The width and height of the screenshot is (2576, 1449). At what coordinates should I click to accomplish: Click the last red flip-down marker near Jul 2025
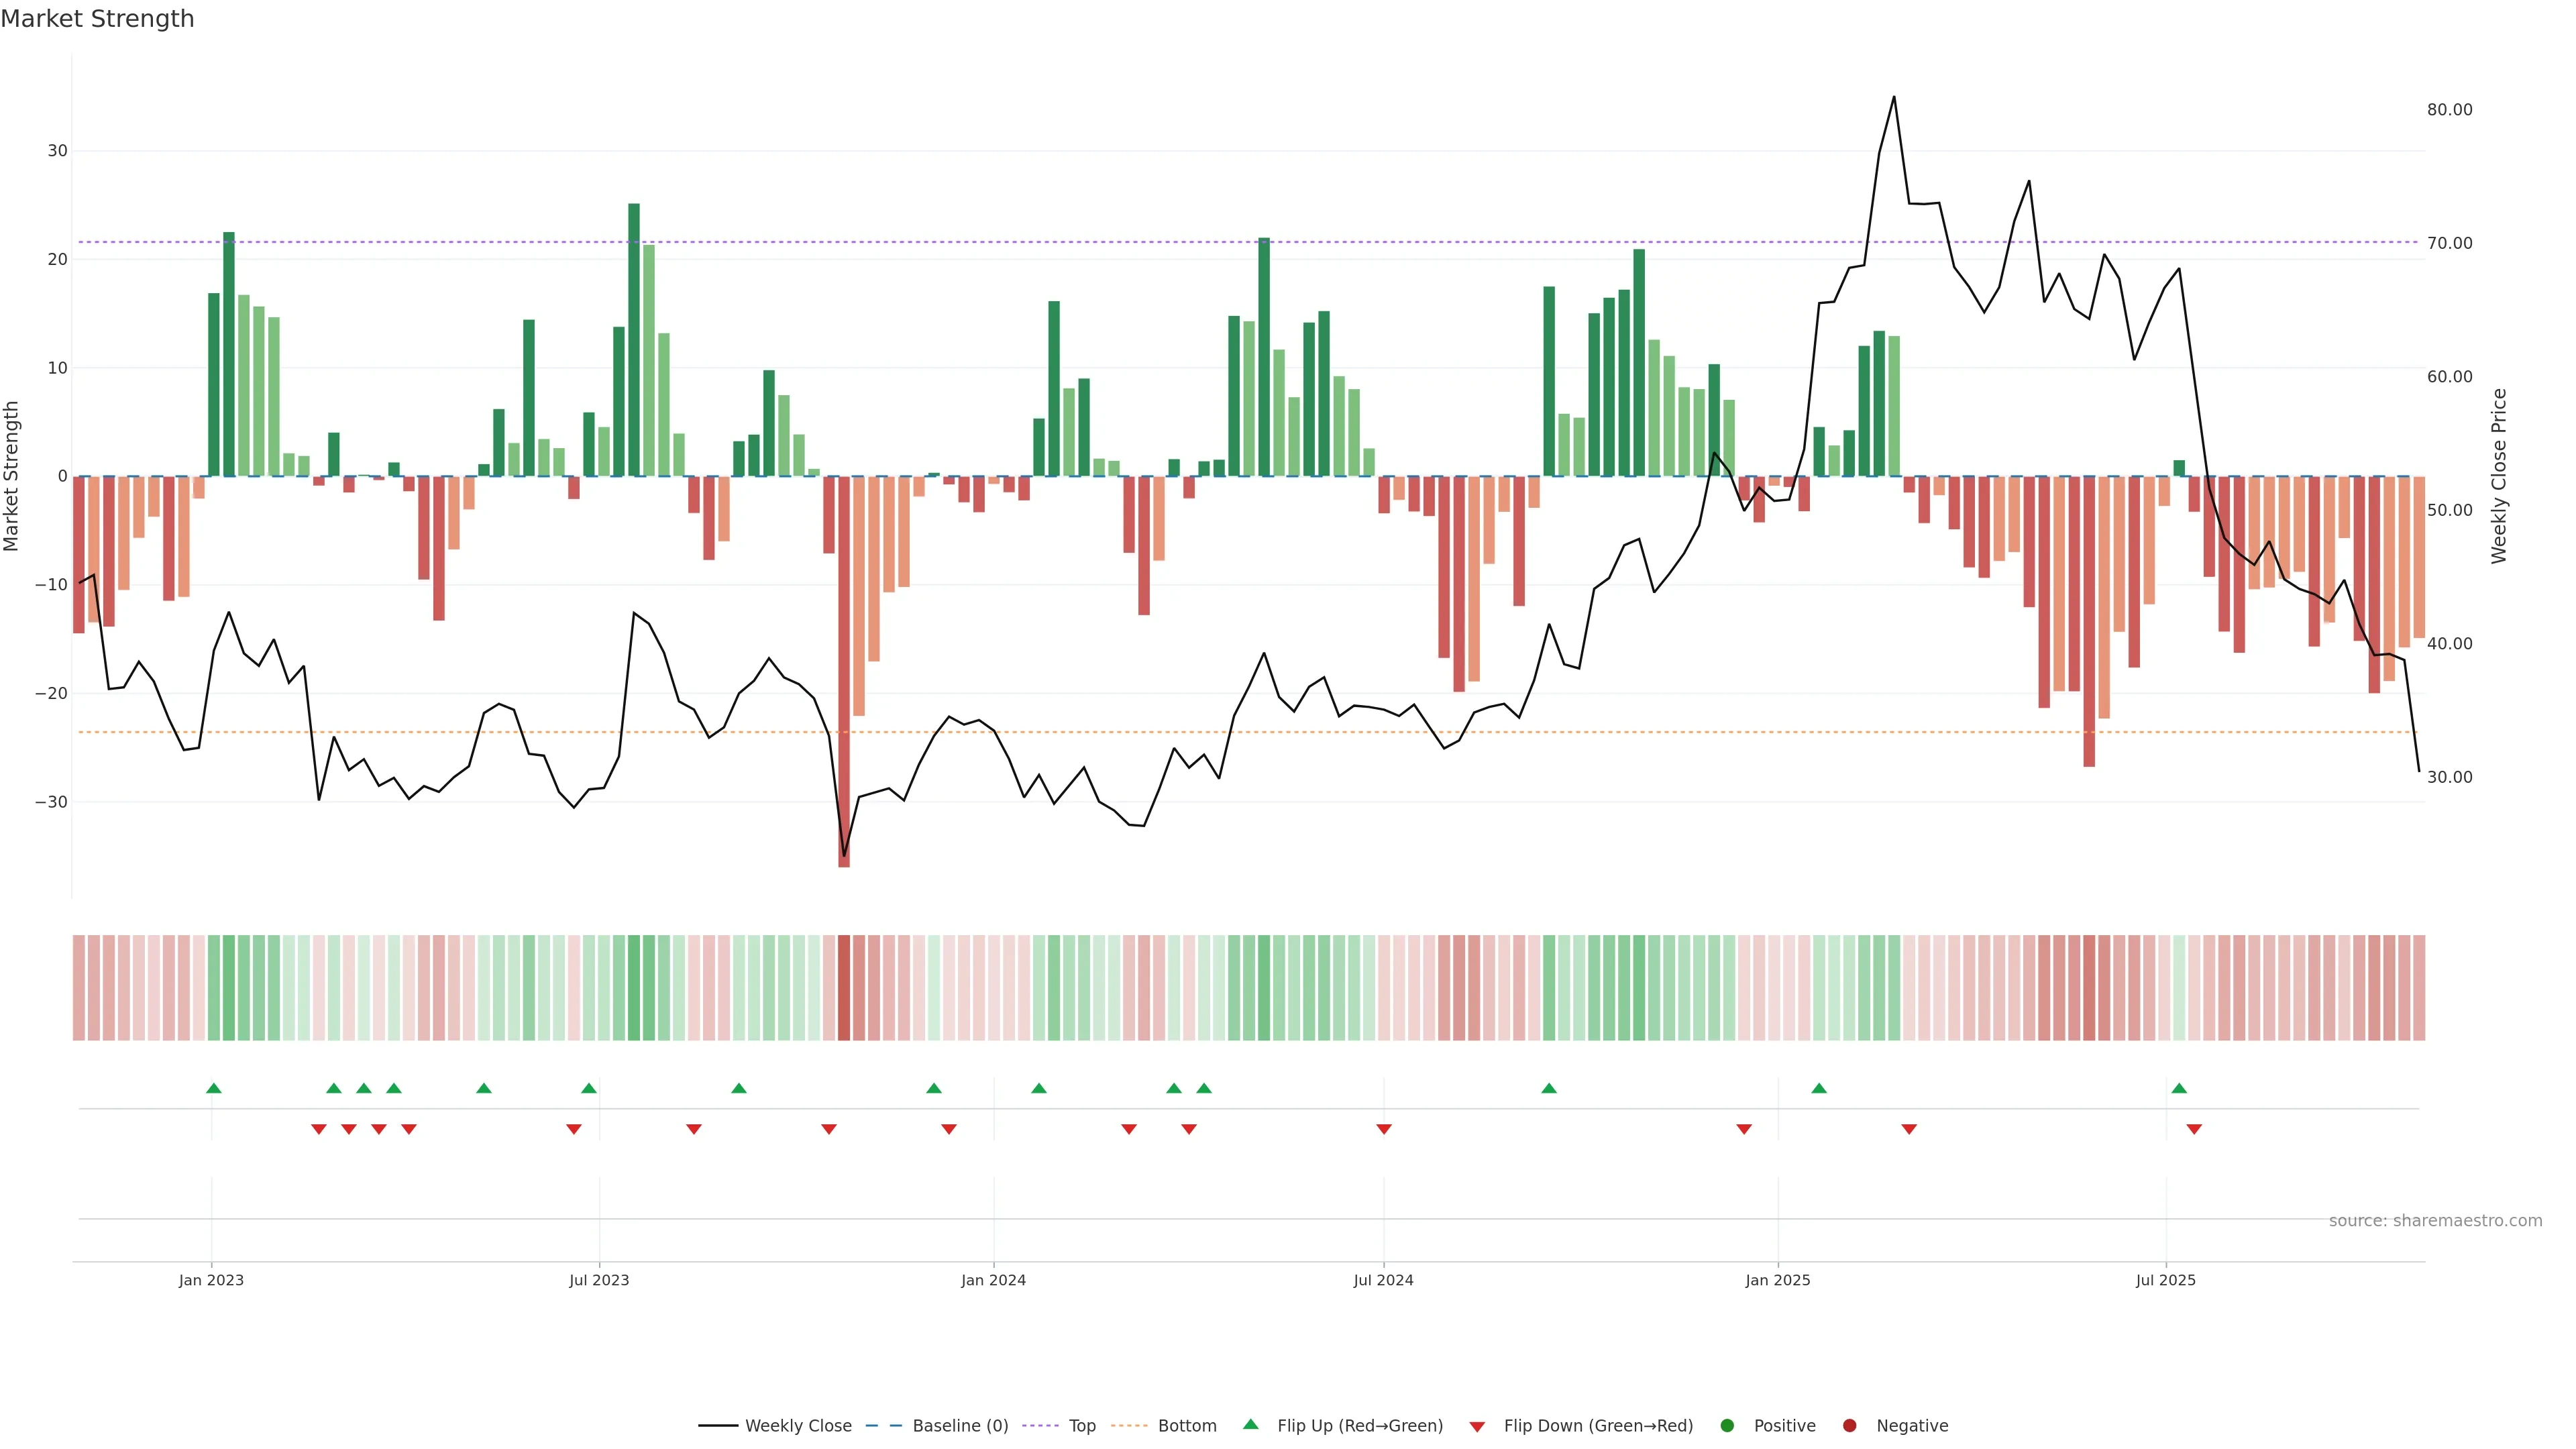(2194, 1129)
